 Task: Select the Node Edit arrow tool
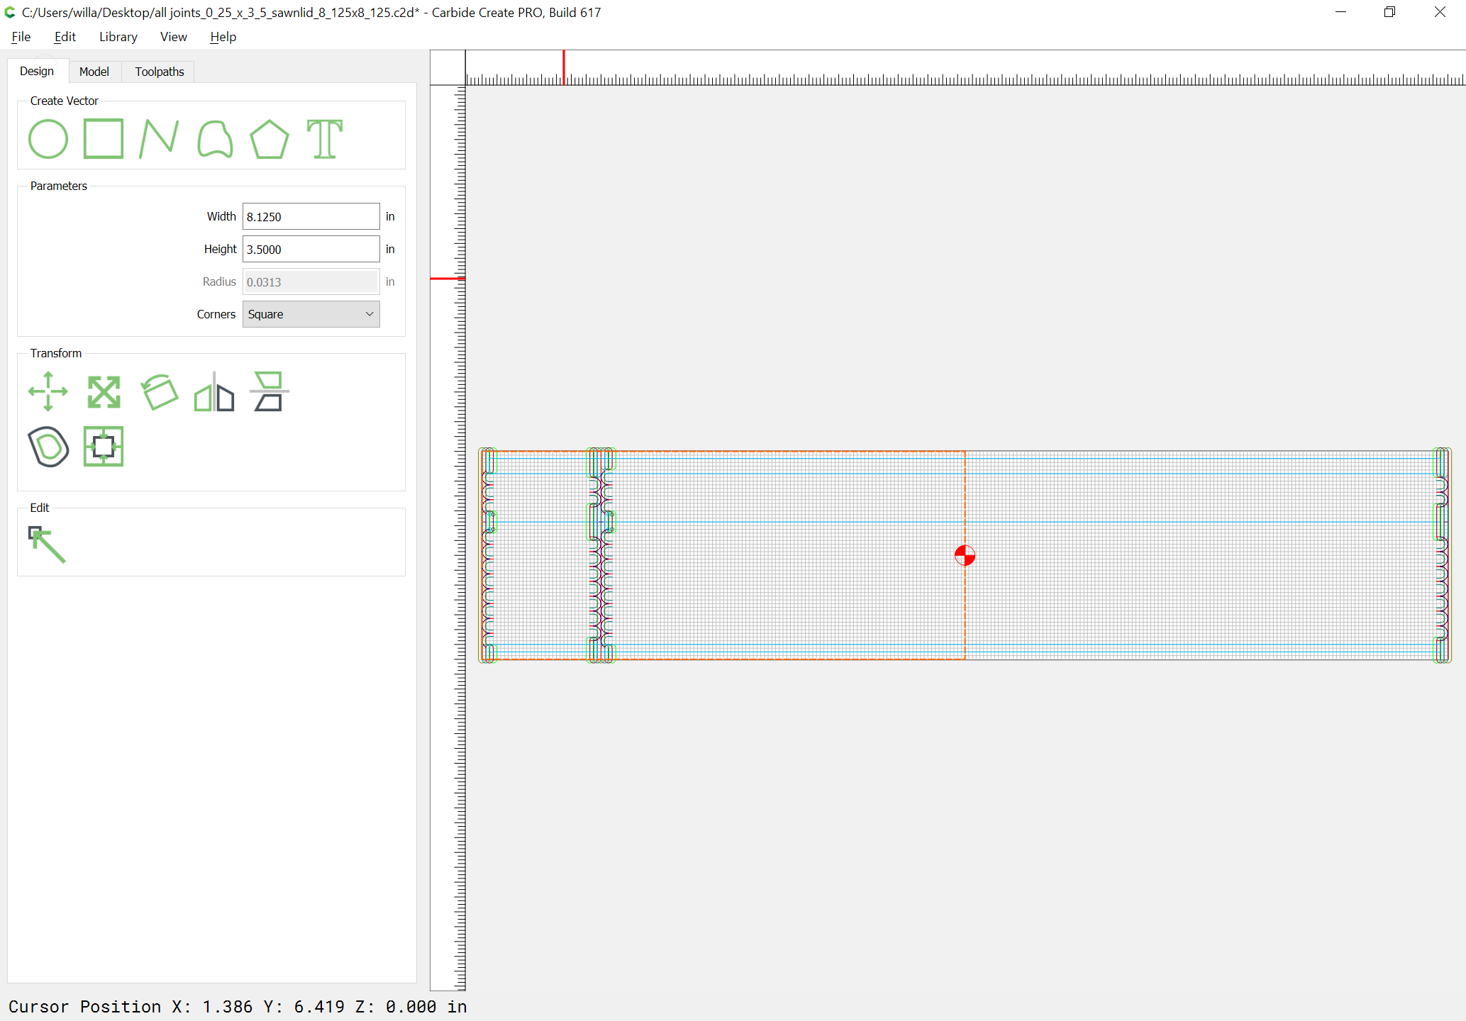click(47, 545)
